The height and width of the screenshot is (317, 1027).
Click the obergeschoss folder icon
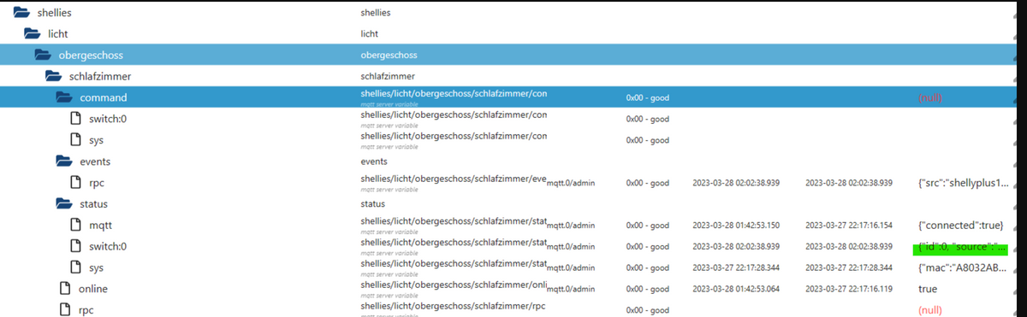point(43,56)
